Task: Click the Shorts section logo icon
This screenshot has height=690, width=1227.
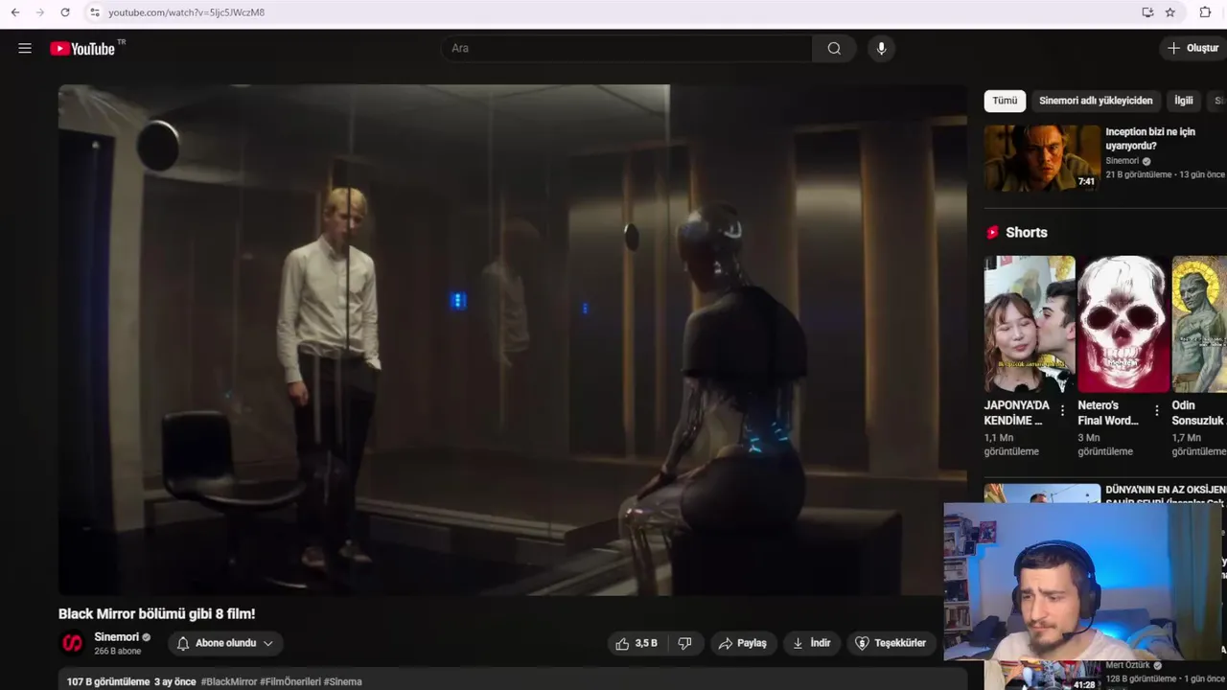Action: pos(992,232)
